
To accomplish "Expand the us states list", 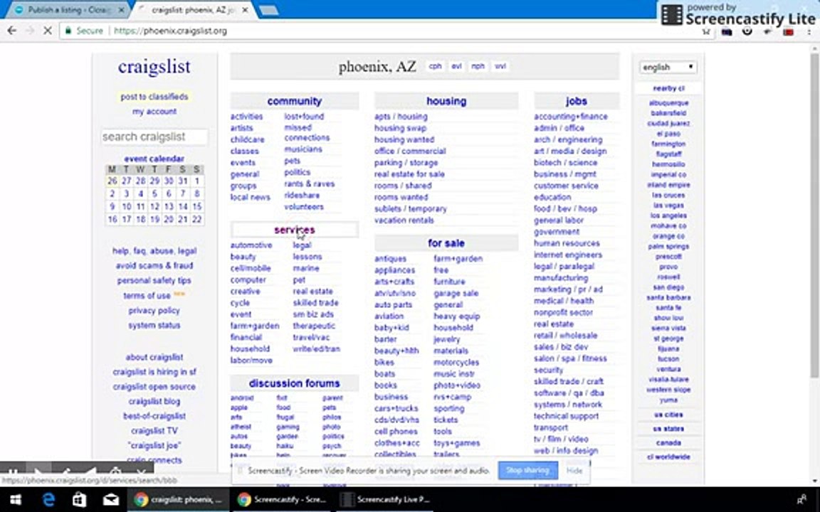I will click(668, 428).
